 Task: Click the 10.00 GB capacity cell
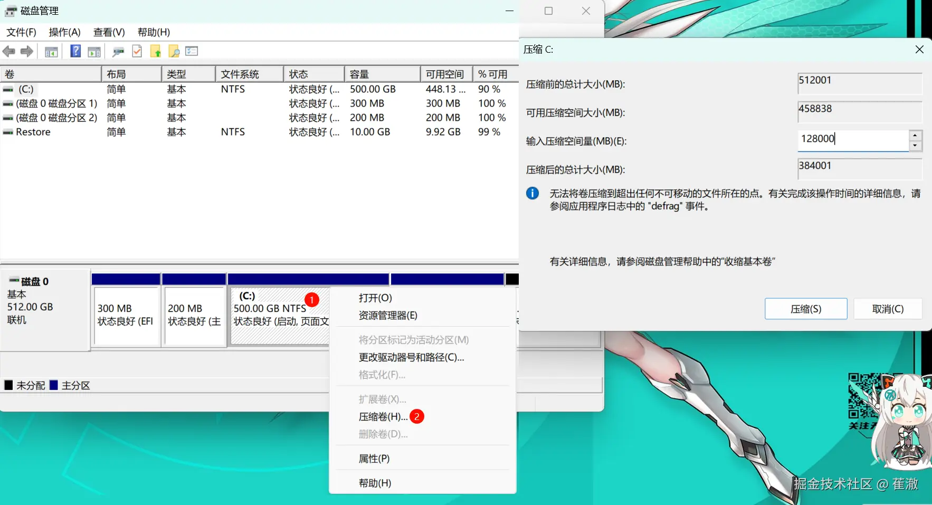[370, 132]
